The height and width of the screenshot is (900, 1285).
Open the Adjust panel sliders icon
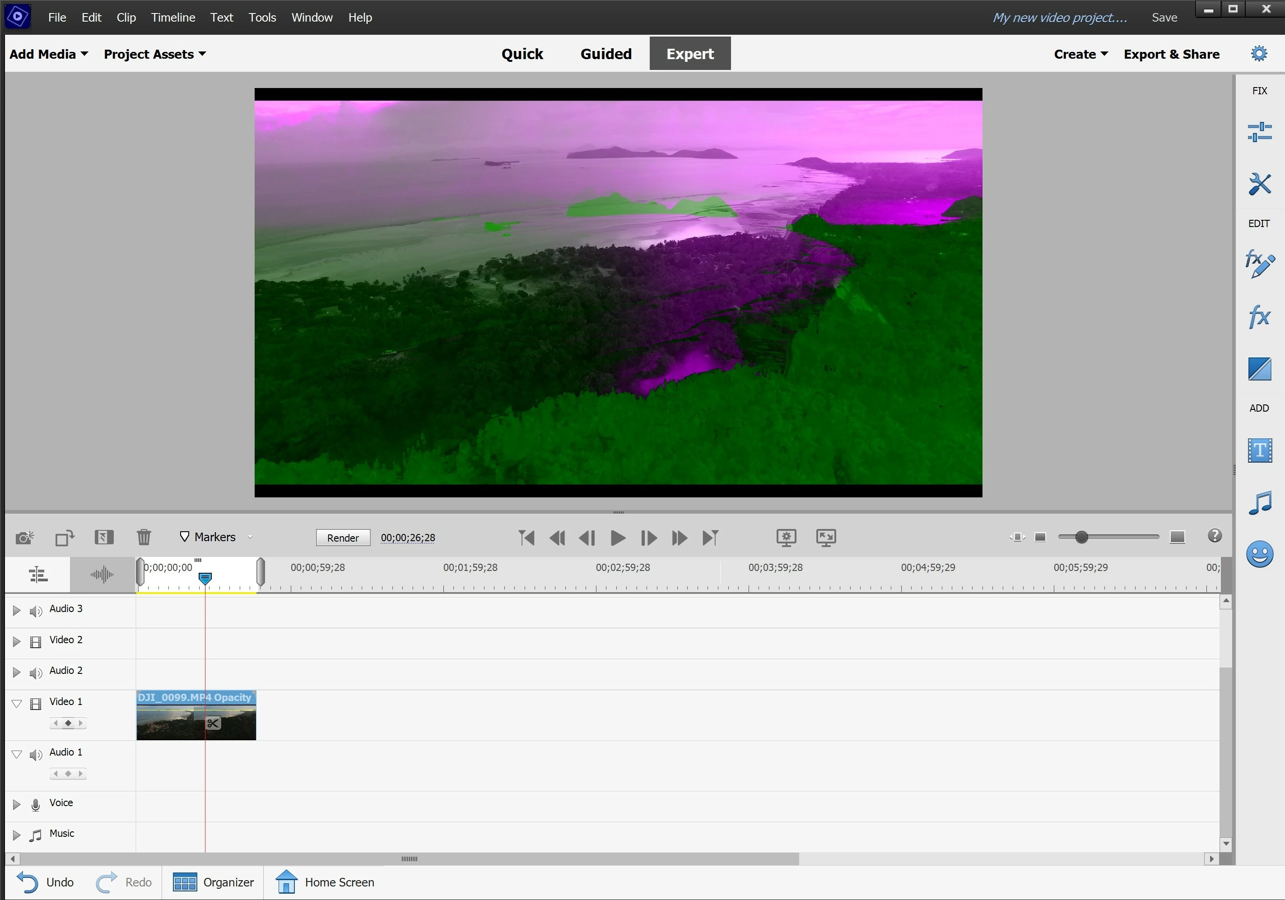[1259, 133]
